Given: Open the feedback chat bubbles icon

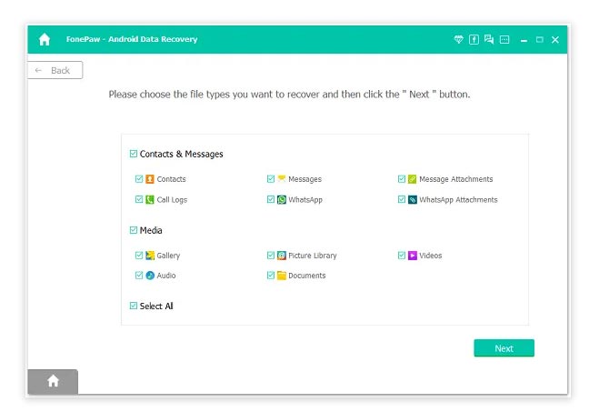Looking at the screenshot, I should (489, 39).
